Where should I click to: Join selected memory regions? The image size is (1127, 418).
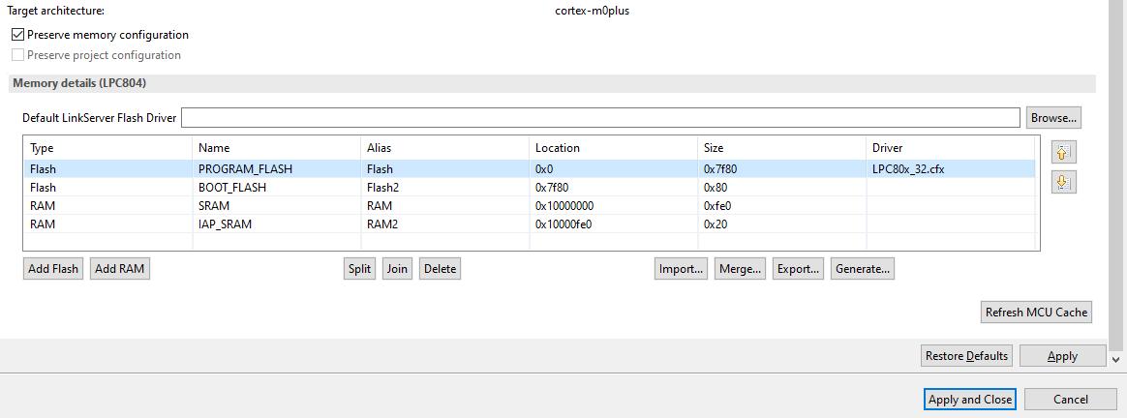397,269
